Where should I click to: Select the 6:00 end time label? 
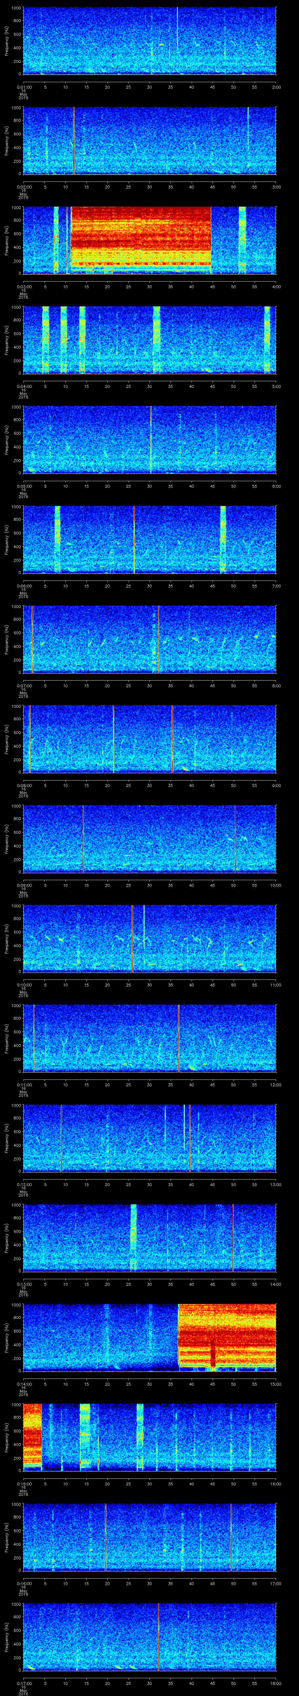pyautogui.click(x=276, y=486)
